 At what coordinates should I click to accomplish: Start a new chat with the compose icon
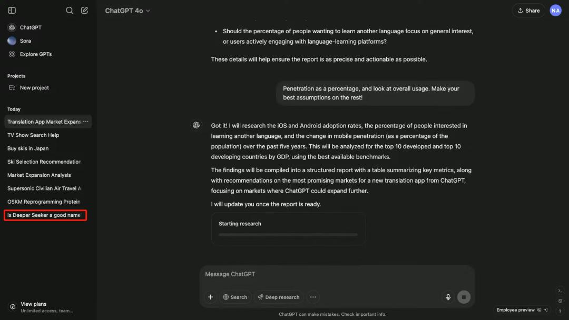[84, 10]
